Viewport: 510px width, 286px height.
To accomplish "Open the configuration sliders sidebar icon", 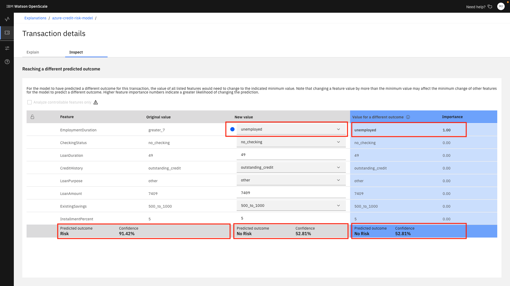I will tap(7, 48).
